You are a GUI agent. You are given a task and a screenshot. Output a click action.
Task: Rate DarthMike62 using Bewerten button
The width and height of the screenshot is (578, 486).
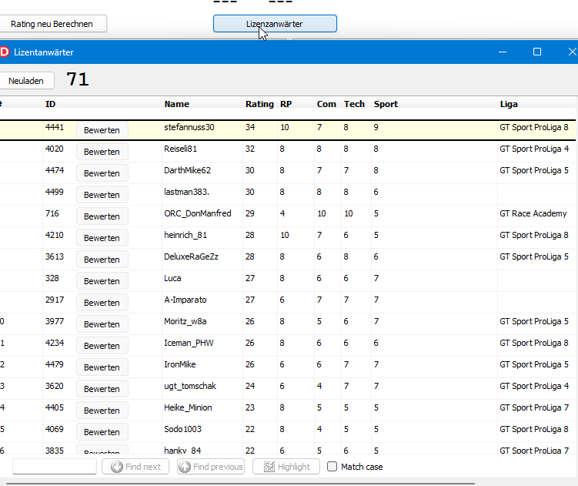coord(102,173)
